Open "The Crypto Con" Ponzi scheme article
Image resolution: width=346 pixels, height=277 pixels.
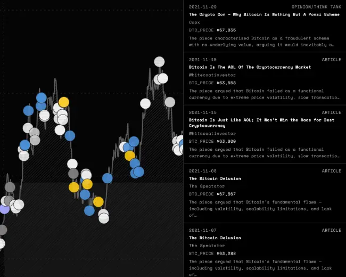point(264,14)
